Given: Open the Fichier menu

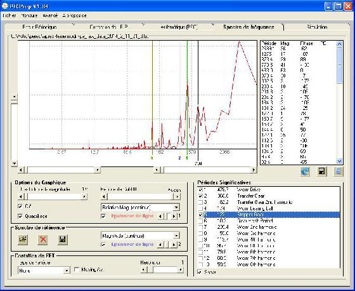Looking at the screenshot, I should point(10,16).
